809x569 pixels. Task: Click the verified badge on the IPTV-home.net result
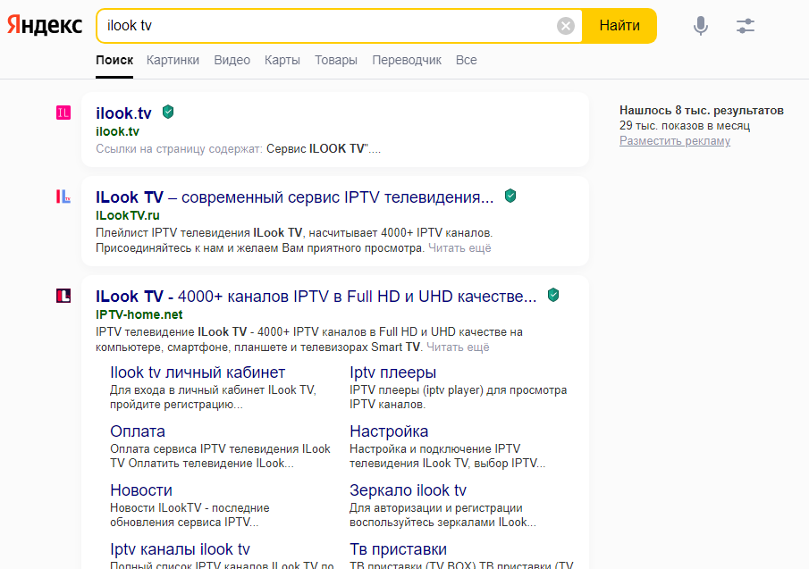553,293
